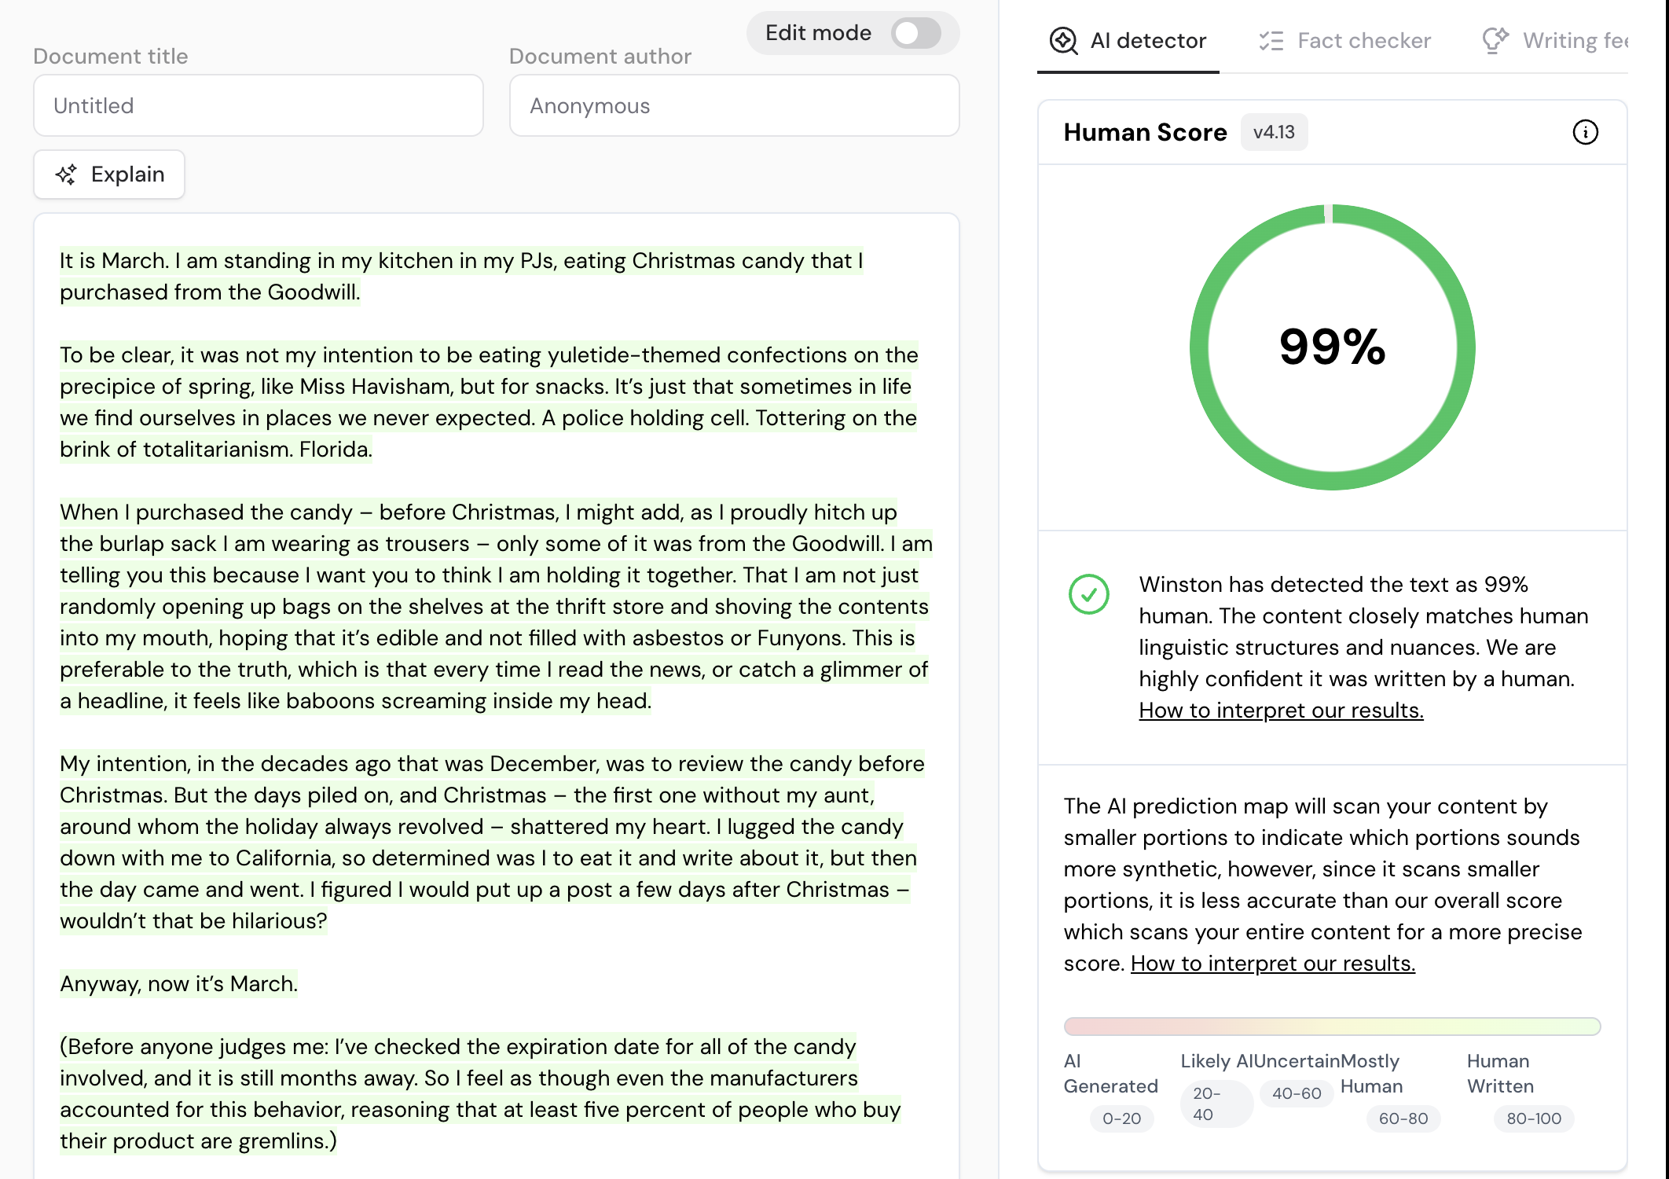The height and width of the screenshot is (1179, 1669).
Task: Click the green checkmark result icon
Action: (x=1088, y=594)
